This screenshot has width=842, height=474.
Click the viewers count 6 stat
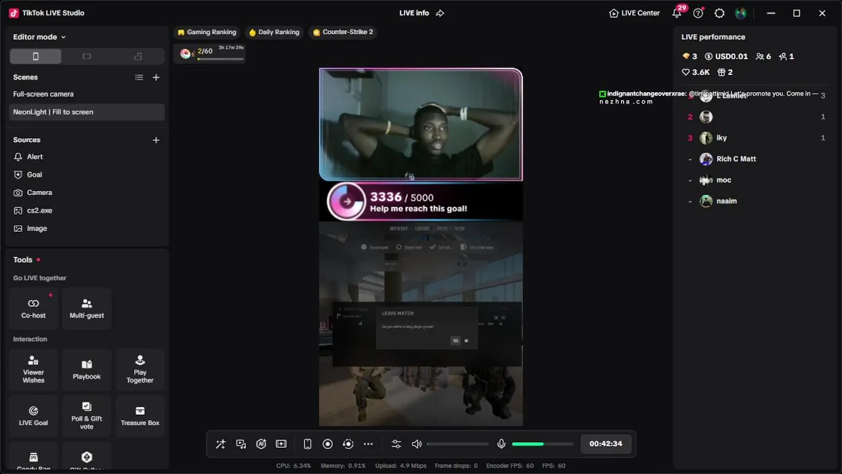[764, 57]
